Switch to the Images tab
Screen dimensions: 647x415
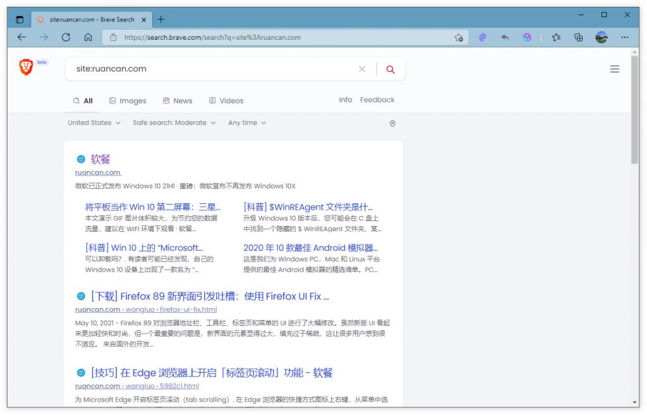[128, 100]
